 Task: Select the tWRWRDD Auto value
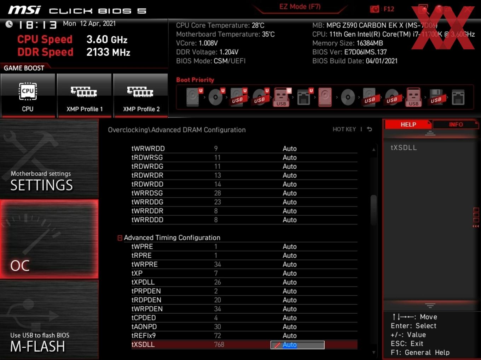289,149
